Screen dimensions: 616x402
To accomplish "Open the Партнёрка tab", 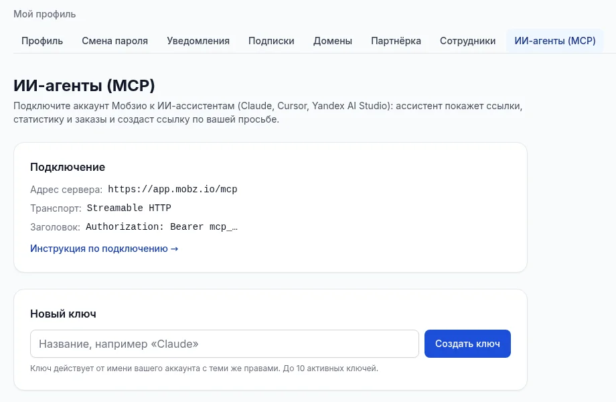I will click(x=396, y=41).
